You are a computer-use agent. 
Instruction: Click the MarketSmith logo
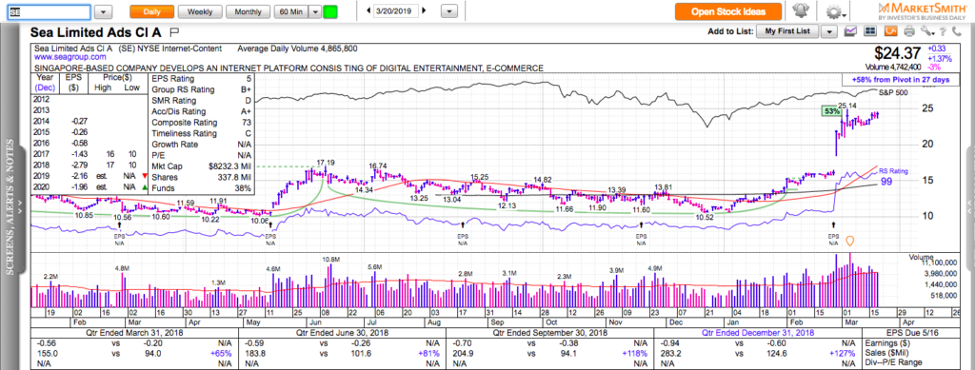pos(923,11)
